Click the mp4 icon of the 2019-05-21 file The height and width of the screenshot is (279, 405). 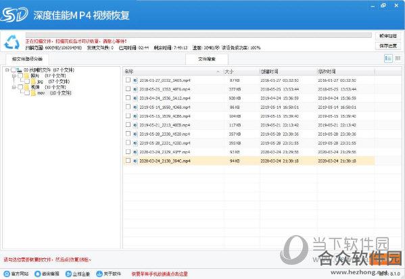[x=135, y=125]
